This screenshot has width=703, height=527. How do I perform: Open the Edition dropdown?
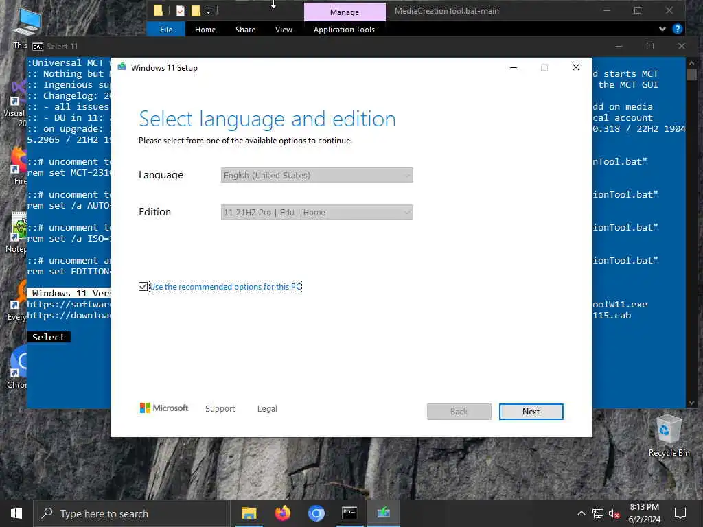pyautogui.click(x=316, y=213)
